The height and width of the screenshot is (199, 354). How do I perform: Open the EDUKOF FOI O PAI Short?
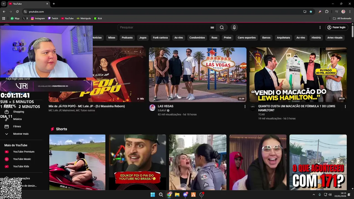tap(137, 162)
